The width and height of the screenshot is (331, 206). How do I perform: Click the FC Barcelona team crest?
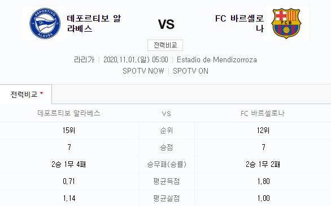coord(286,23)
